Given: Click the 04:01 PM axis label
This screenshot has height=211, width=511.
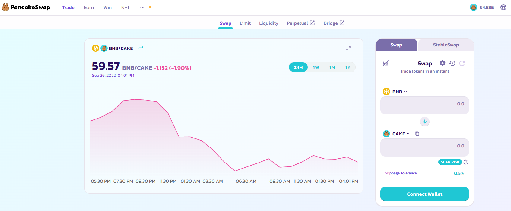Looking at the screenshot, I should [x=349, y=181].
